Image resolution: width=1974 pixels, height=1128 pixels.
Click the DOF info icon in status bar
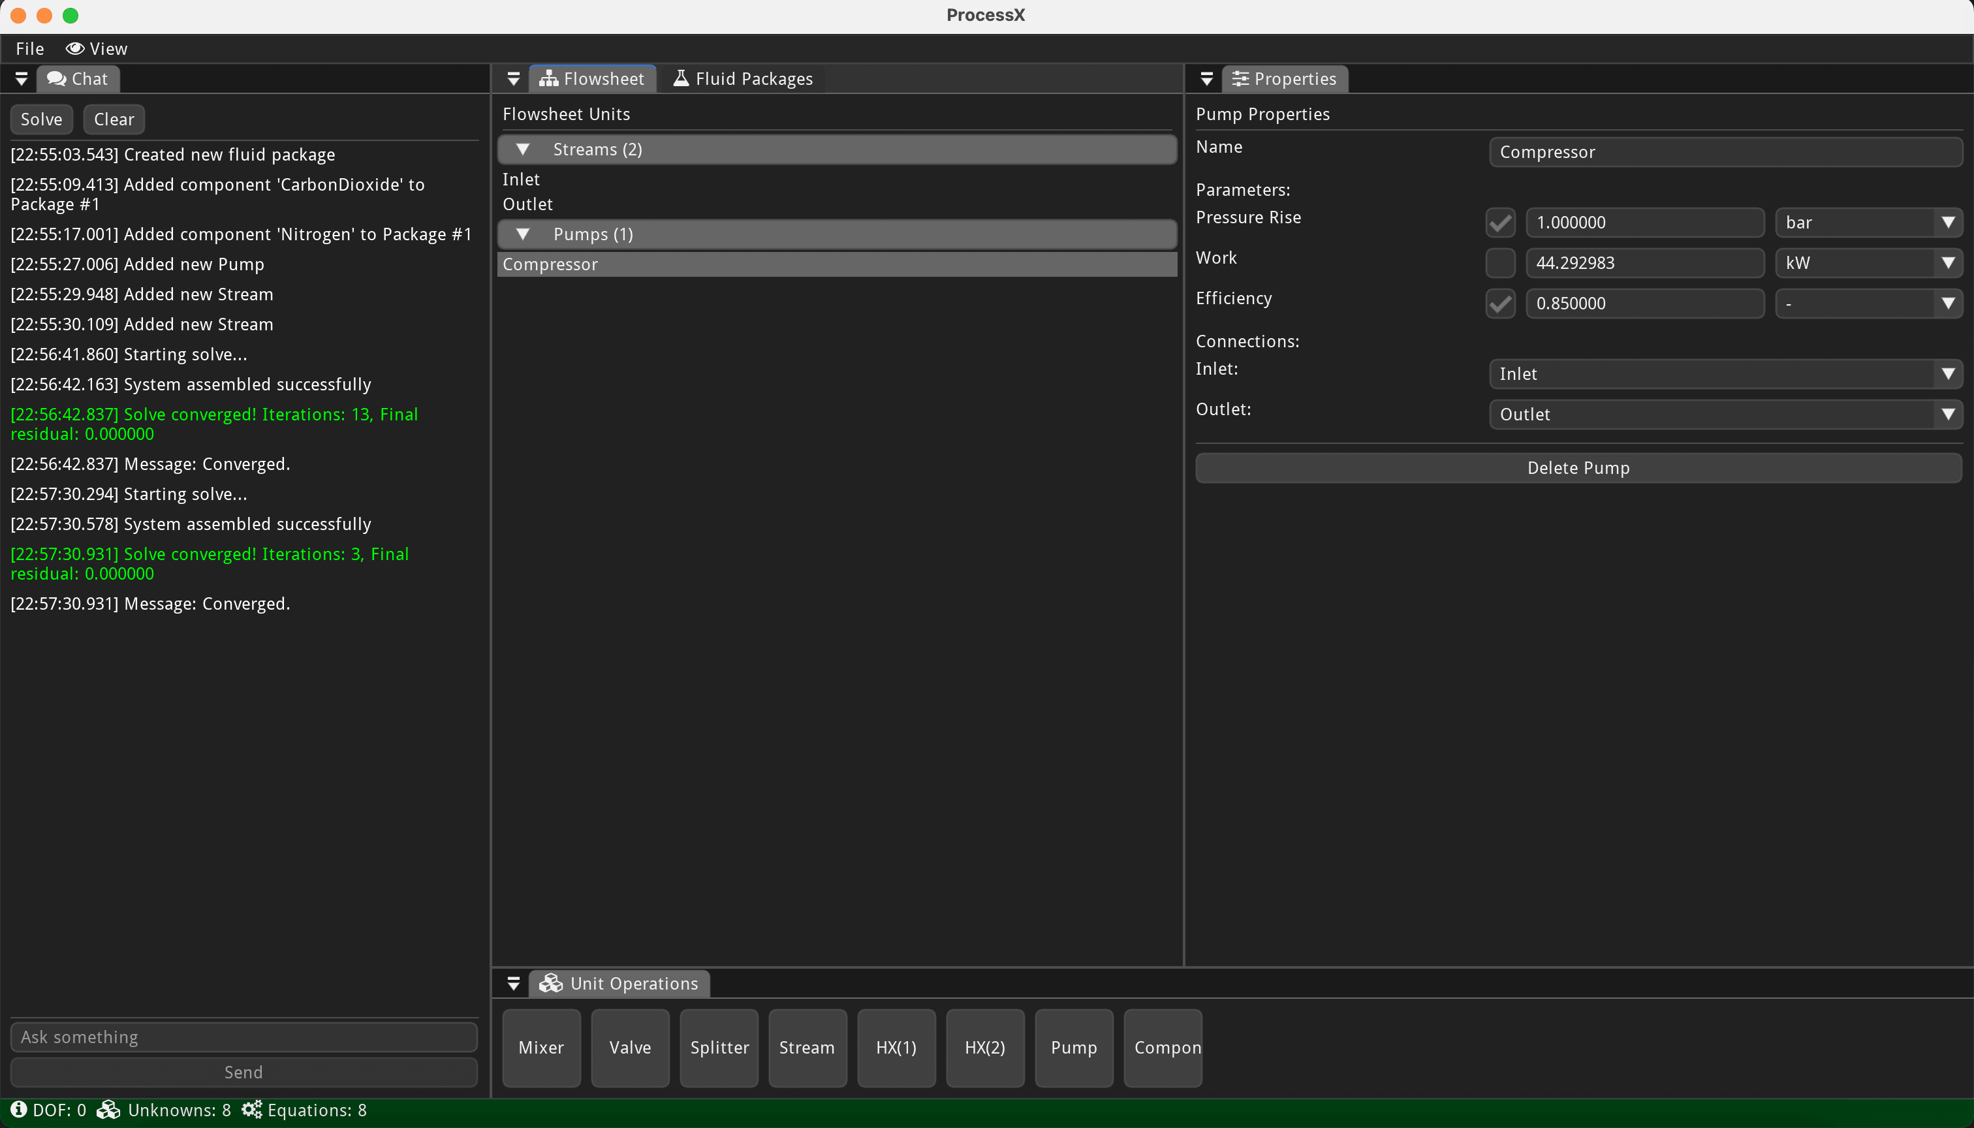20,1110
